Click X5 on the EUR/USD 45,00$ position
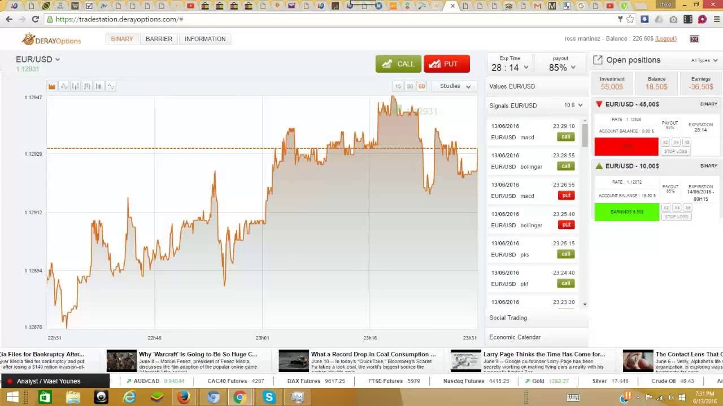Screen dimensions: 723x406 [687, 143]
